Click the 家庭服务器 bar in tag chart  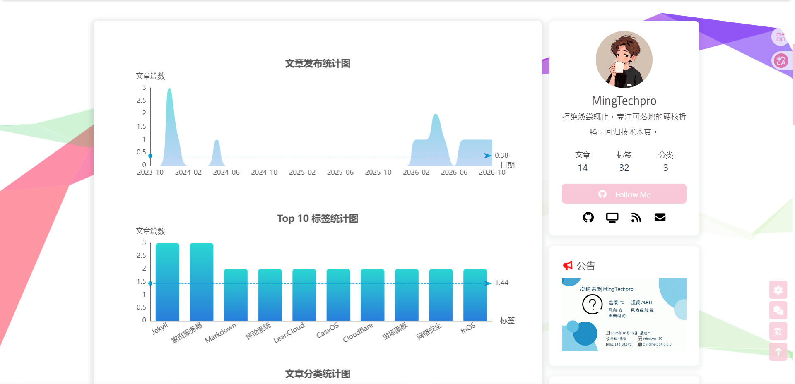pyautogui.click(x=202, y=282)
